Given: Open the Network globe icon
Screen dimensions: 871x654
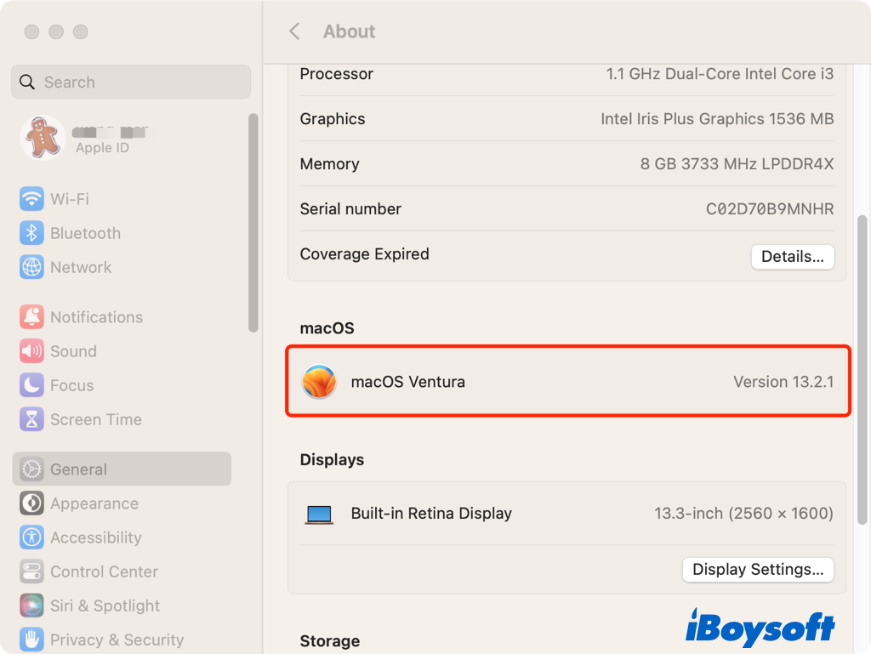Looking at the screenshot, I should click(31, 267).
